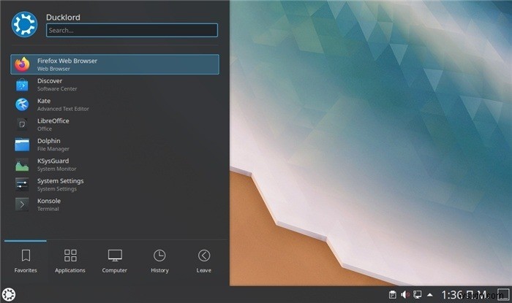Click the 1:36 PM panel clock
512x303 pixels.
pyautogui.click(x=464, y=295)
